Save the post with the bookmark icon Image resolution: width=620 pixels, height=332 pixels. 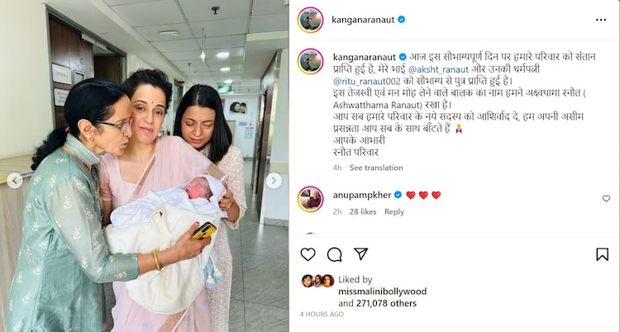tap(602, 254)
